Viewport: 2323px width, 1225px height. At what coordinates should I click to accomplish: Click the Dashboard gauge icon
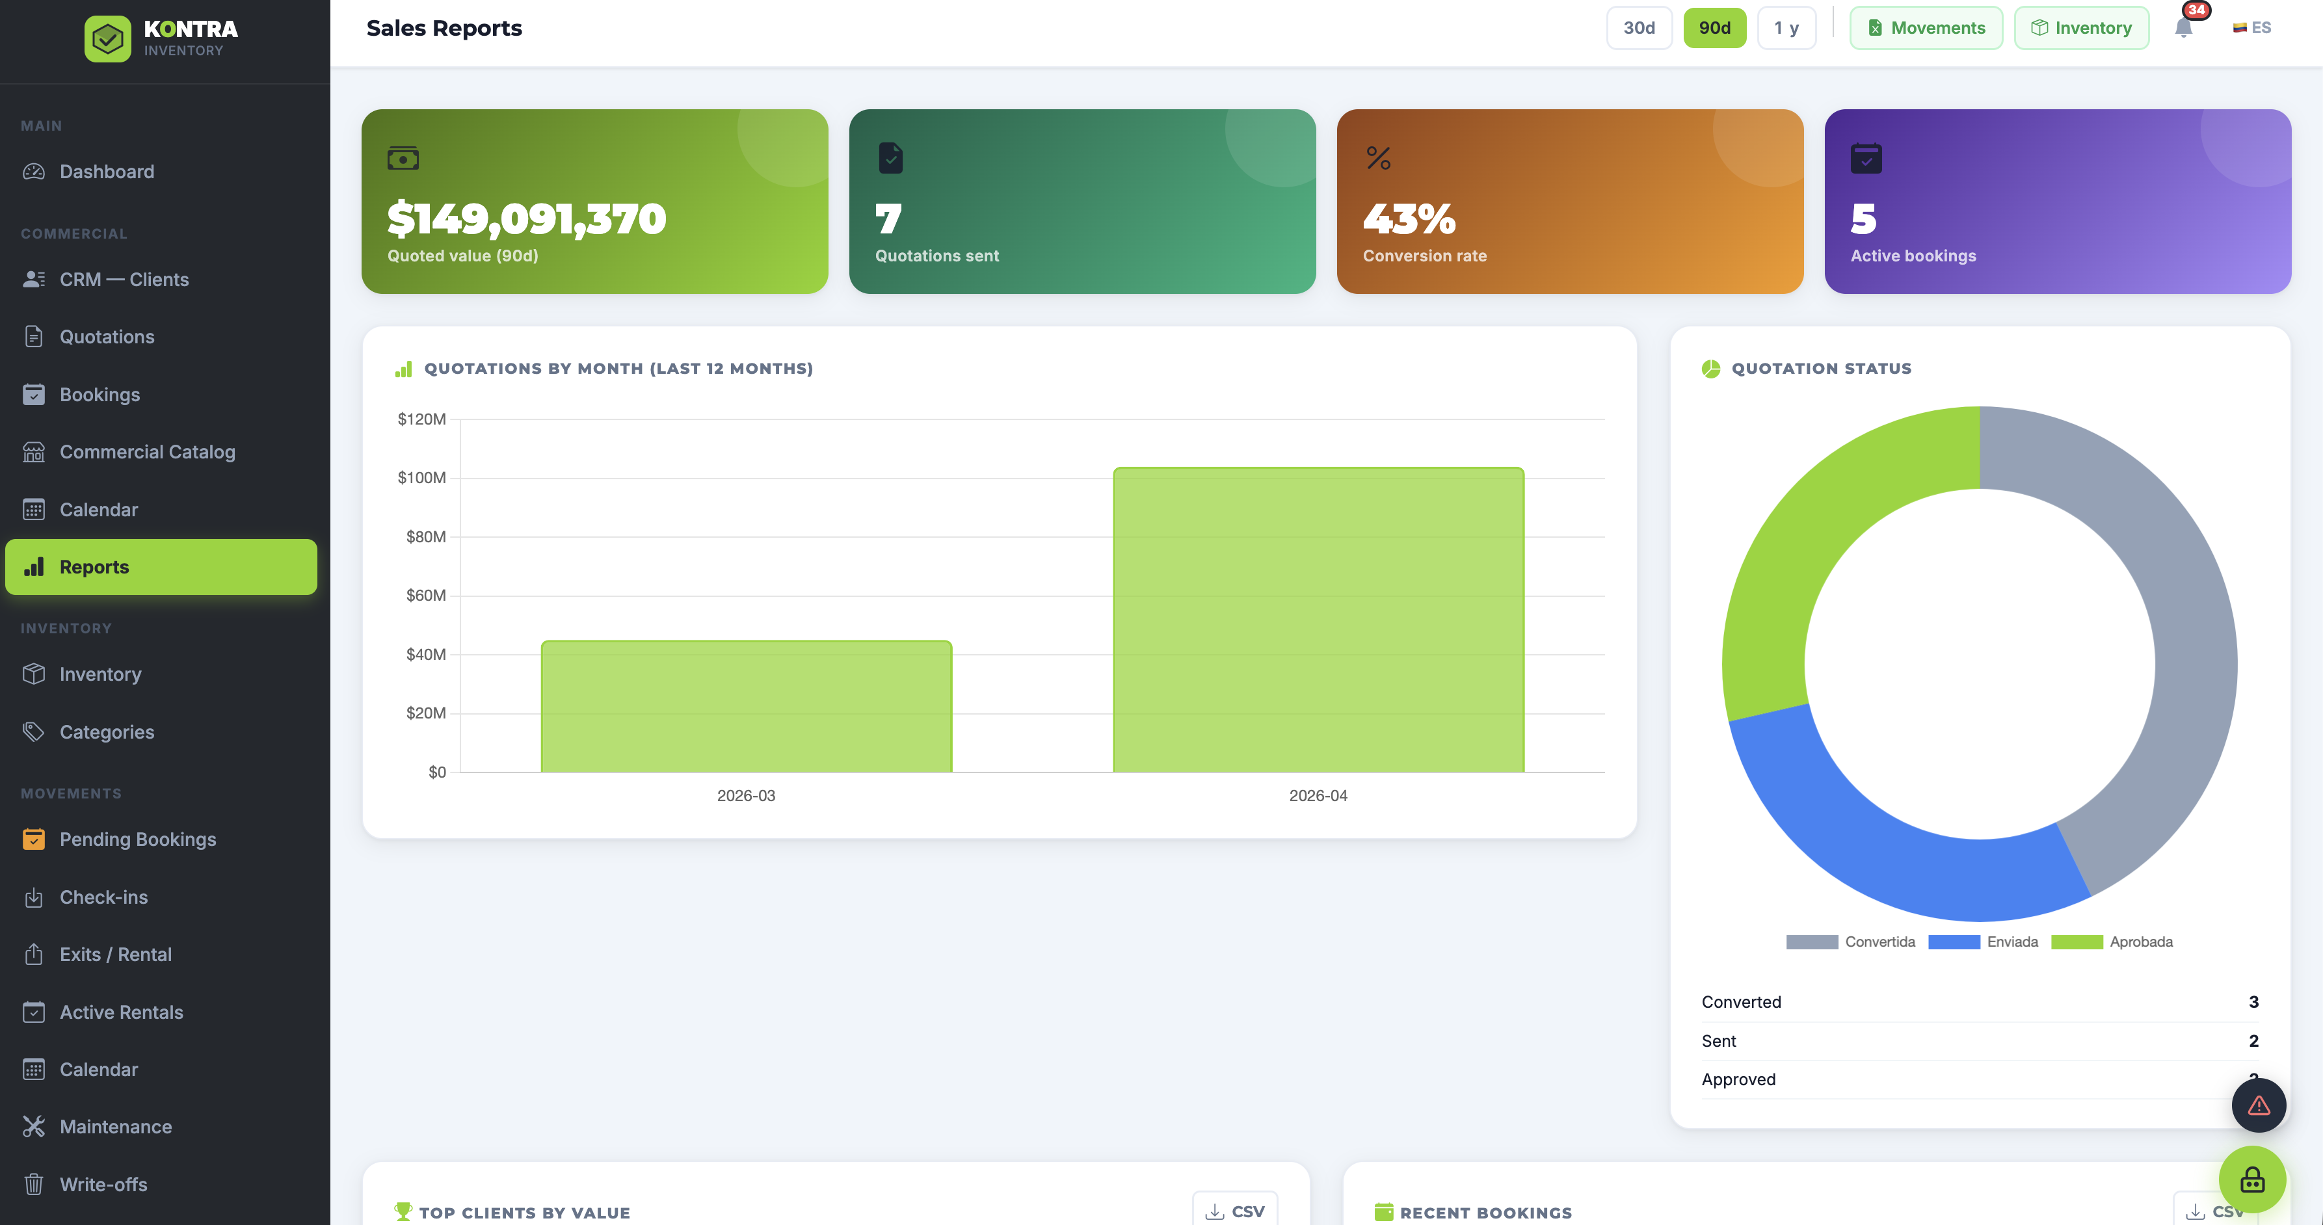point(34,171)
